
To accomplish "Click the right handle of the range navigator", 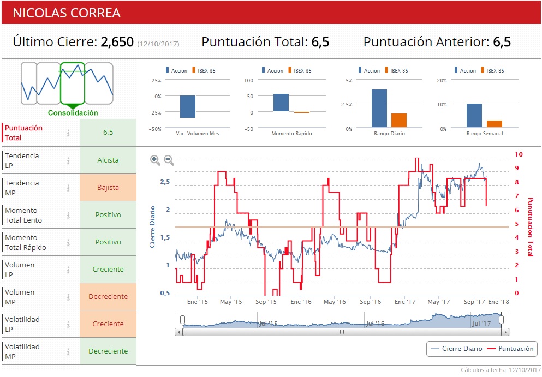I will point(501,320).
